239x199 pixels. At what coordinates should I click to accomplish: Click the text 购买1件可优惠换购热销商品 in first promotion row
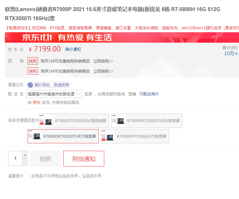[x=65, y=61]
